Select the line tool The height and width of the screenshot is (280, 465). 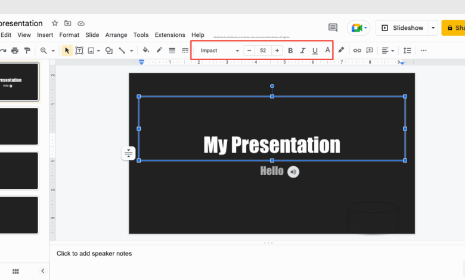(x=122, y=51)
